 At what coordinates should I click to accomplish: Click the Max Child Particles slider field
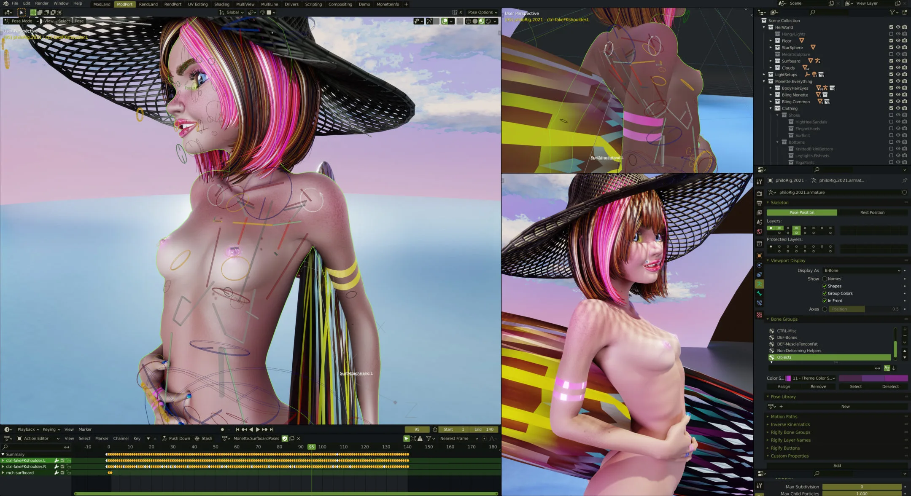click(x=862, y=493)
